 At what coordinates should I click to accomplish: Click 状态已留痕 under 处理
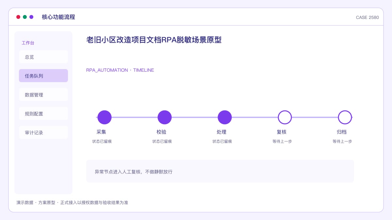click(x=222, y=141)
